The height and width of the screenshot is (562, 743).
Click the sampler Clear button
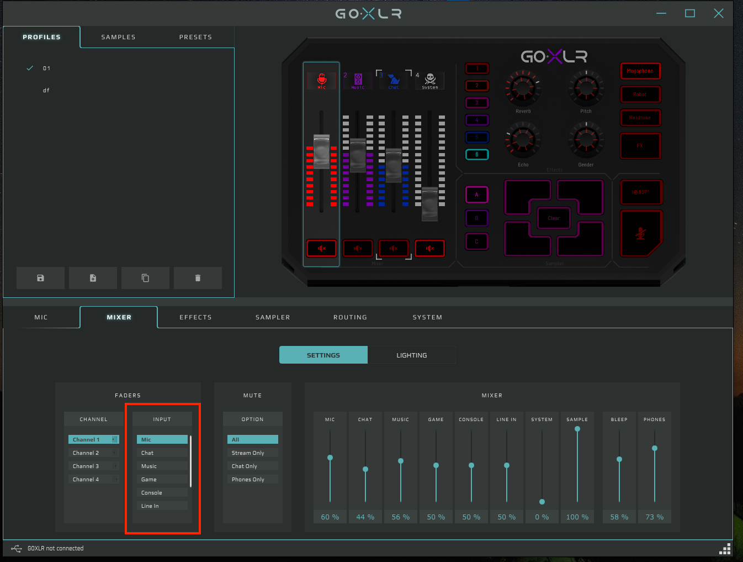(x=554, y=218)
